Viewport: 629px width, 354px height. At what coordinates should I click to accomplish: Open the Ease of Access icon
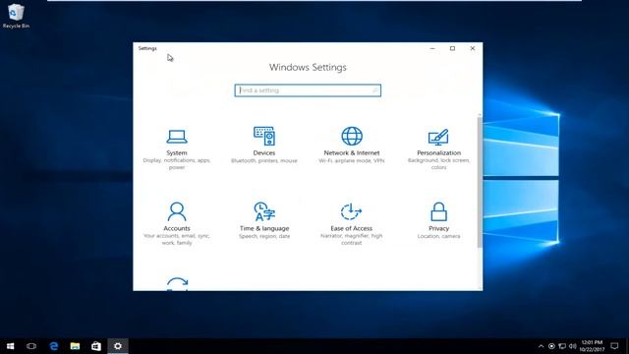coord(351,211)
